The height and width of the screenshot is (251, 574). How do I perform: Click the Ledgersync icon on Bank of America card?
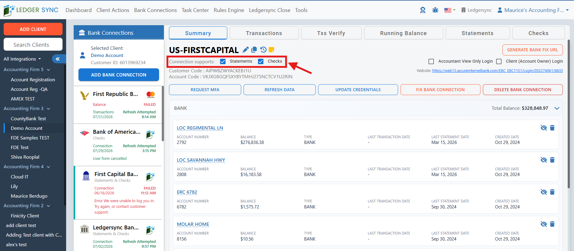pyautogui.click(x=150, y=135)
